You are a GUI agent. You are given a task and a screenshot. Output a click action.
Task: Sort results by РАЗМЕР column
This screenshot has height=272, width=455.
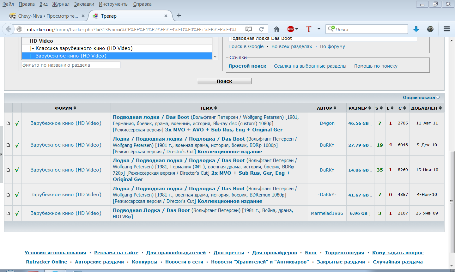click(x=360, y=108)
